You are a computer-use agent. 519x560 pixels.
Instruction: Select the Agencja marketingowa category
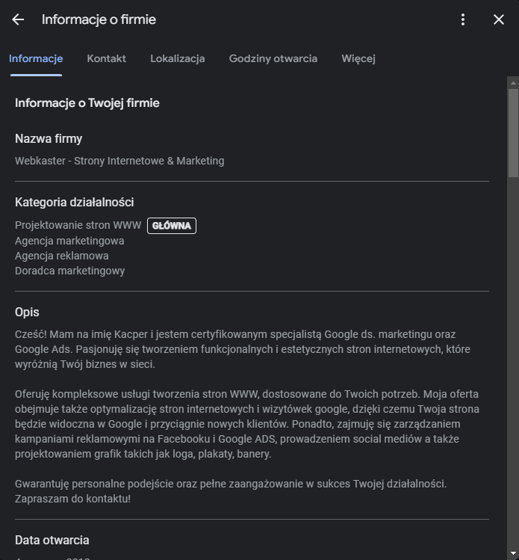point(69,241)
